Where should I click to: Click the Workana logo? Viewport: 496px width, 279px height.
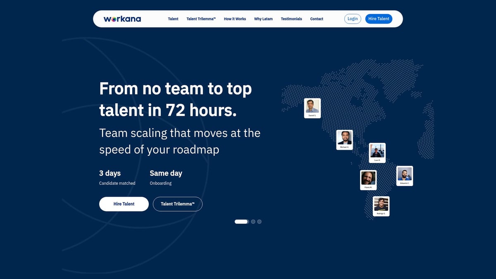coord(122,19)
